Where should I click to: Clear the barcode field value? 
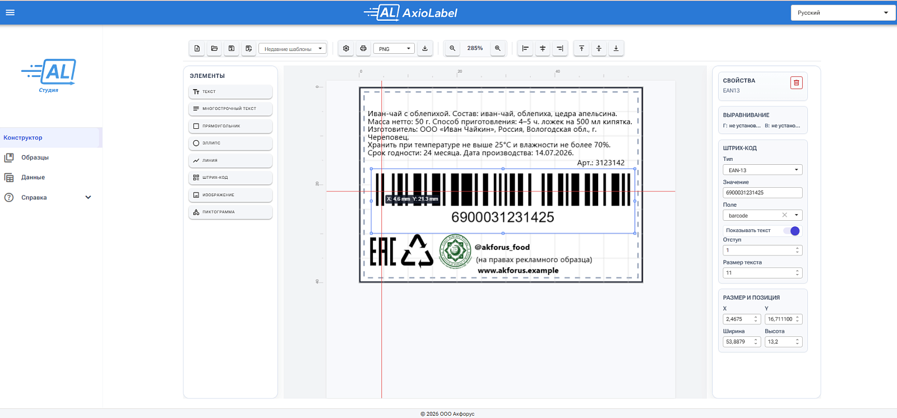784,215
